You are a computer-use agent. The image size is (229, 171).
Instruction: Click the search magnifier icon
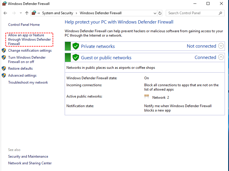[220, 13]
